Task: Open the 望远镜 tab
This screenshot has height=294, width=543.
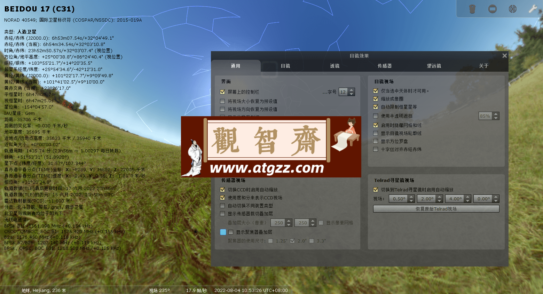Action: (x=434, y=66)
